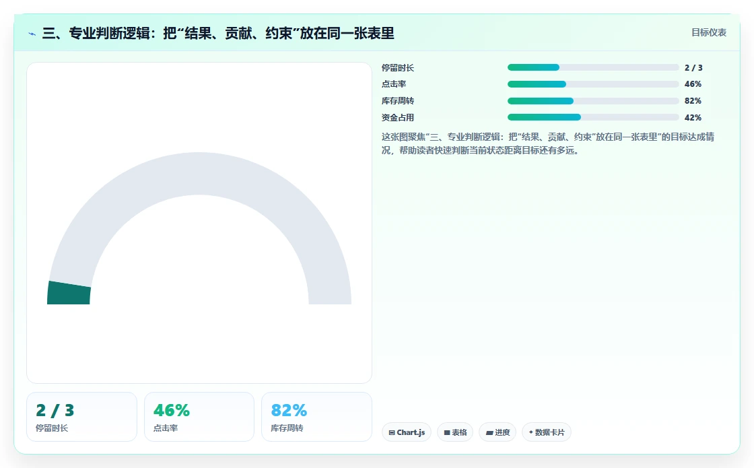754x468 pixels.
Task: Click the 82% value beside progress bar
Action: click(x=693, y=101)
